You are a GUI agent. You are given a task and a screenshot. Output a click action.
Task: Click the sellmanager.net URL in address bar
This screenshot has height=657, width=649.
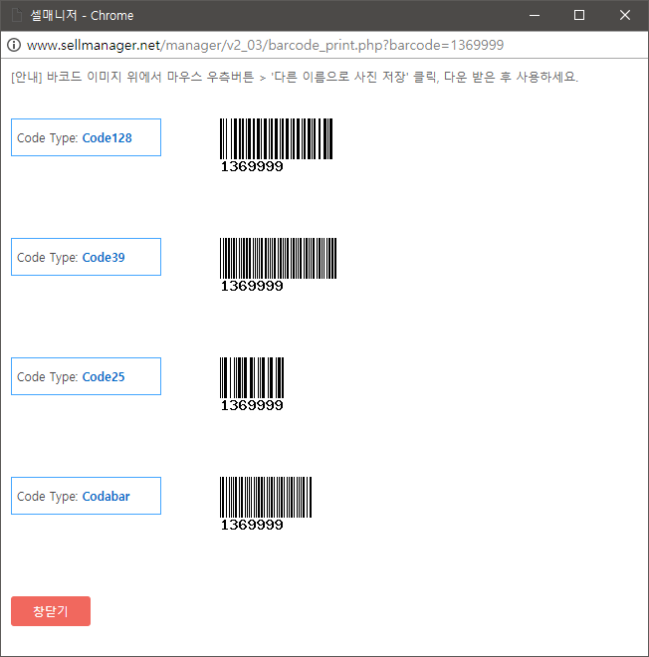pyautogui.click(x=265, y=45)
